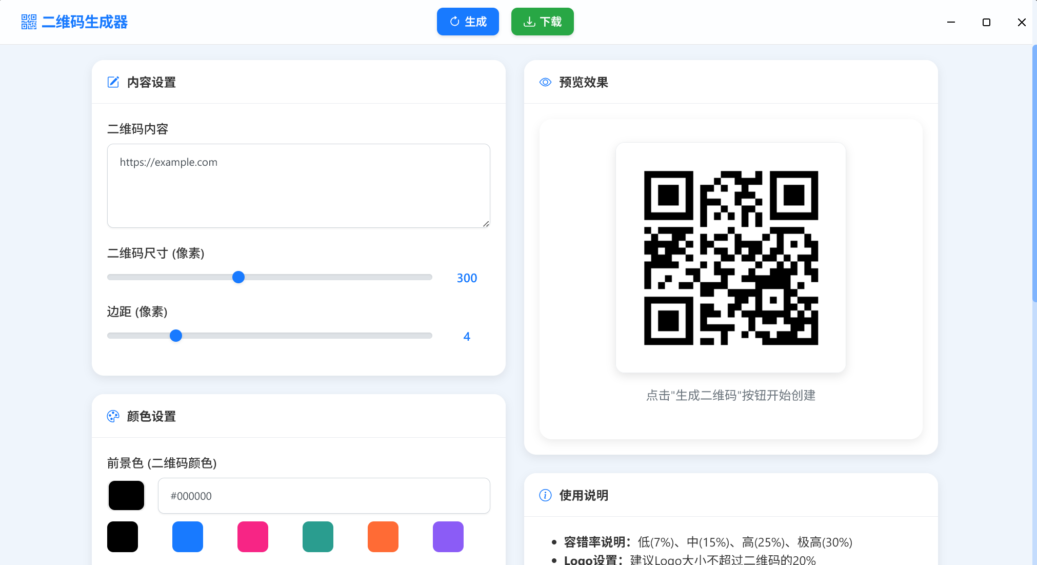Select the blue preset color swatch
Image resolution: width=1037 pixels, height=565 pixels.
coord(188,536)
